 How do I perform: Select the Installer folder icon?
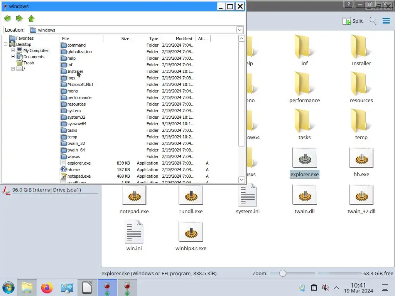tap(361, 50)
